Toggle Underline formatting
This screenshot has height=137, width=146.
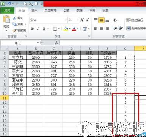[x=44, y=29]
